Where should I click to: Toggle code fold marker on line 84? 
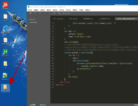click(x=55, y=53)
